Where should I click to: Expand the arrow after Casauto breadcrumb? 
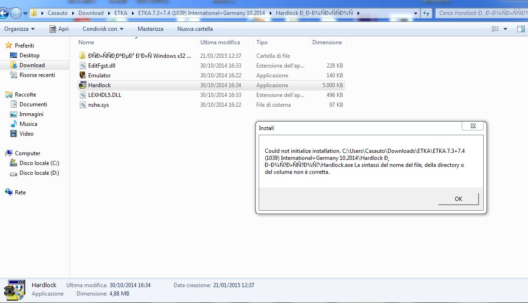pyautogui.click(x=73, y=13)
